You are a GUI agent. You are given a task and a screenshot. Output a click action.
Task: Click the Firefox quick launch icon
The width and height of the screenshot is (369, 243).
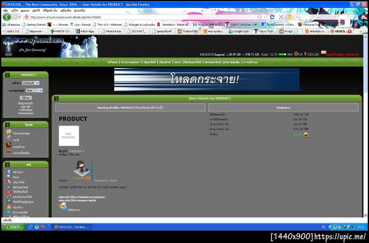point(42,227)
